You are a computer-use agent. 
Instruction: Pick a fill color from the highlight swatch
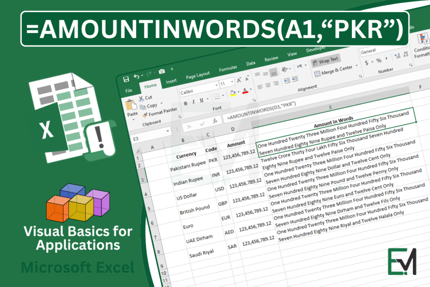click(x=233, y=92)
